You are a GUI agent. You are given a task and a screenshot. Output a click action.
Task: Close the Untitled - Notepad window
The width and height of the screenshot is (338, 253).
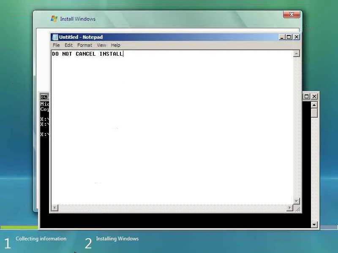tap(297, 37)
